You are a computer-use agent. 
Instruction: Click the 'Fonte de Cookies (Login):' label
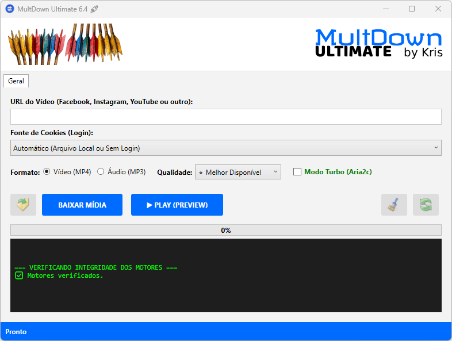52,133
